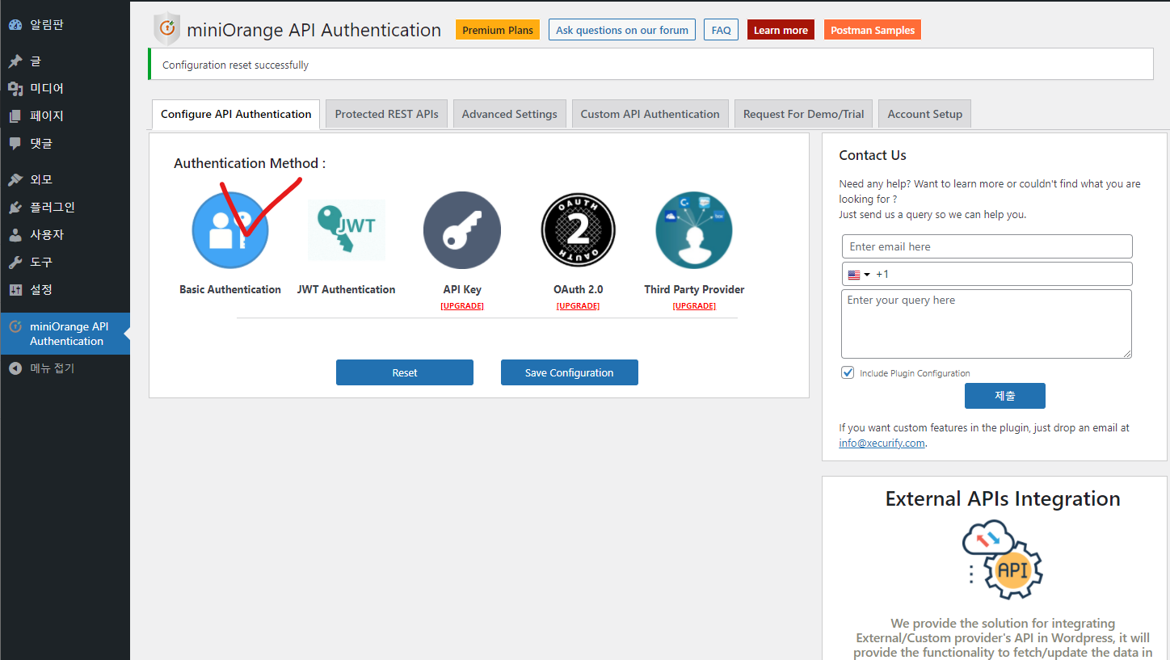Click the Dashboard (알림판) gauge icon
Image resolution: width=1170 pixels, height=660 pixels.
(15, 25)
